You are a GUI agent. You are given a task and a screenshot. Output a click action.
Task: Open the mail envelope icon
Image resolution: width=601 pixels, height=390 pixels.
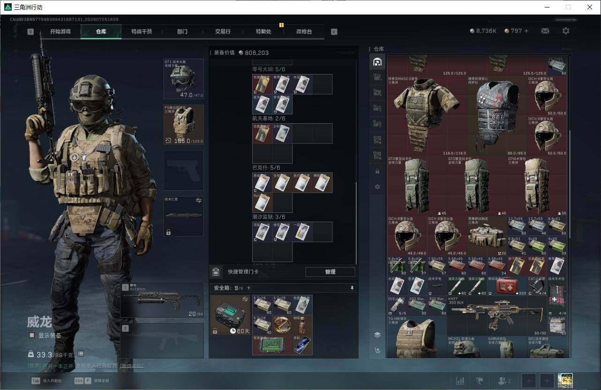pos(545,31)
